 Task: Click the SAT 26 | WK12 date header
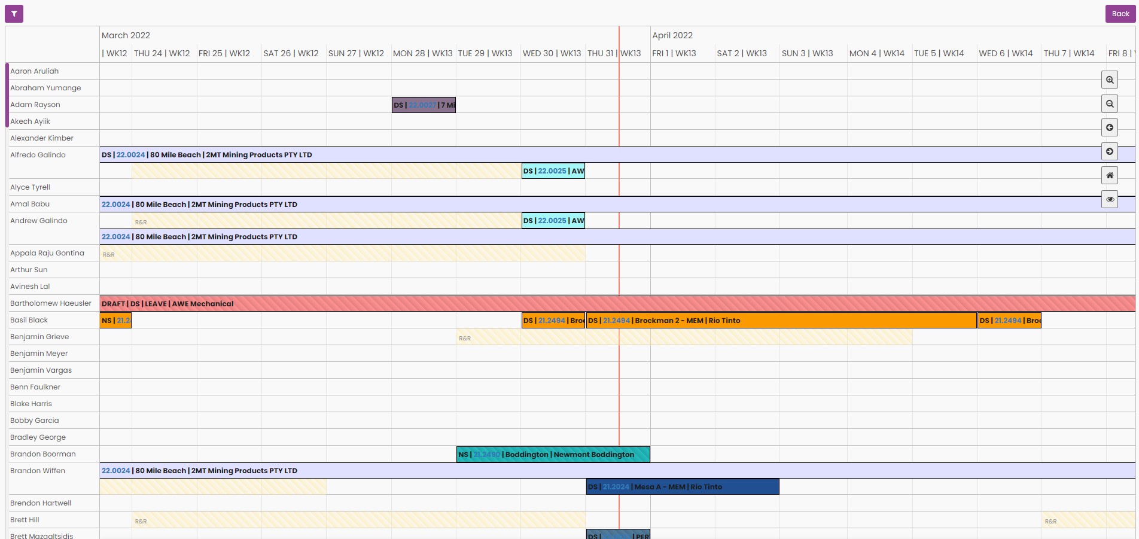[291, 53]
